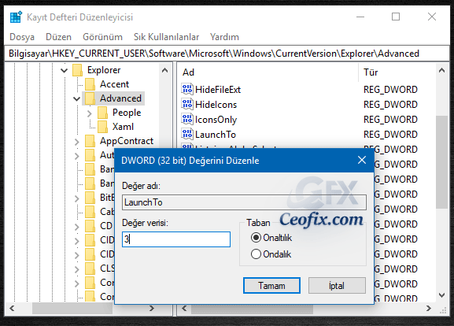454x326 pixels.
Task: Click the values pane vertical scrollbar thumb
Action: point(441,162)
